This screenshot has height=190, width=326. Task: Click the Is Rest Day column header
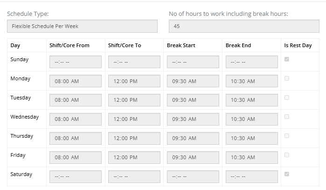click(x=298, y=45)
